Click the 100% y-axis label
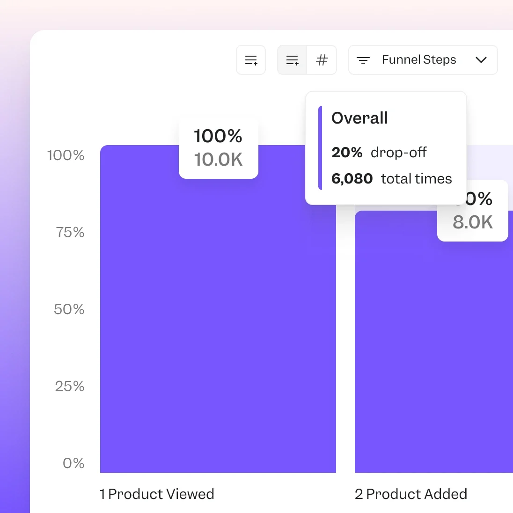Screen dimensions: 513x513 coord(66,155)
